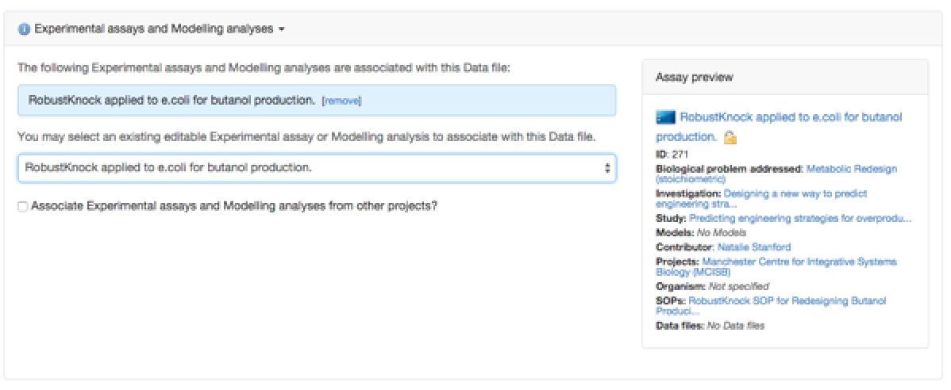Open the Investigation 'Designing a new way' link
Screen dimensions: 951x390
coord(794,193)
